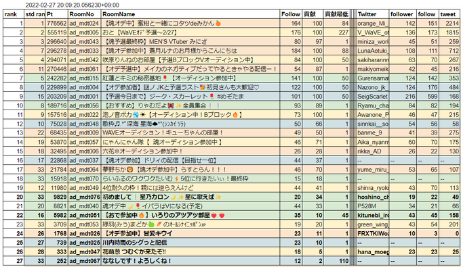
Task: Click Twitter handle rikka_AD
Action: click(369, 151)
